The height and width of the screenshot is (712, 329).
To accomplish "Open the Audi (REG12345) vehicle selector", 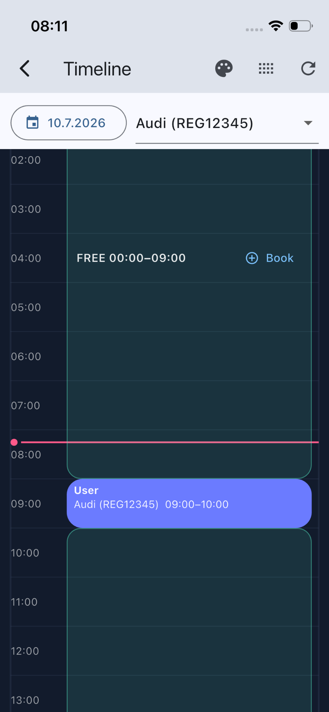I will click(x=227, y=123).
